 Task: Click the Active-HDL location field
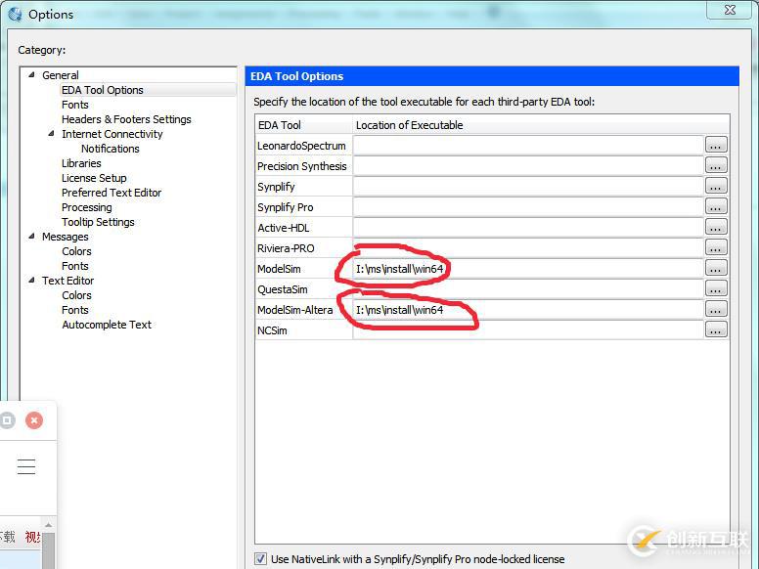pyautogui.click(x=528, y=228)
